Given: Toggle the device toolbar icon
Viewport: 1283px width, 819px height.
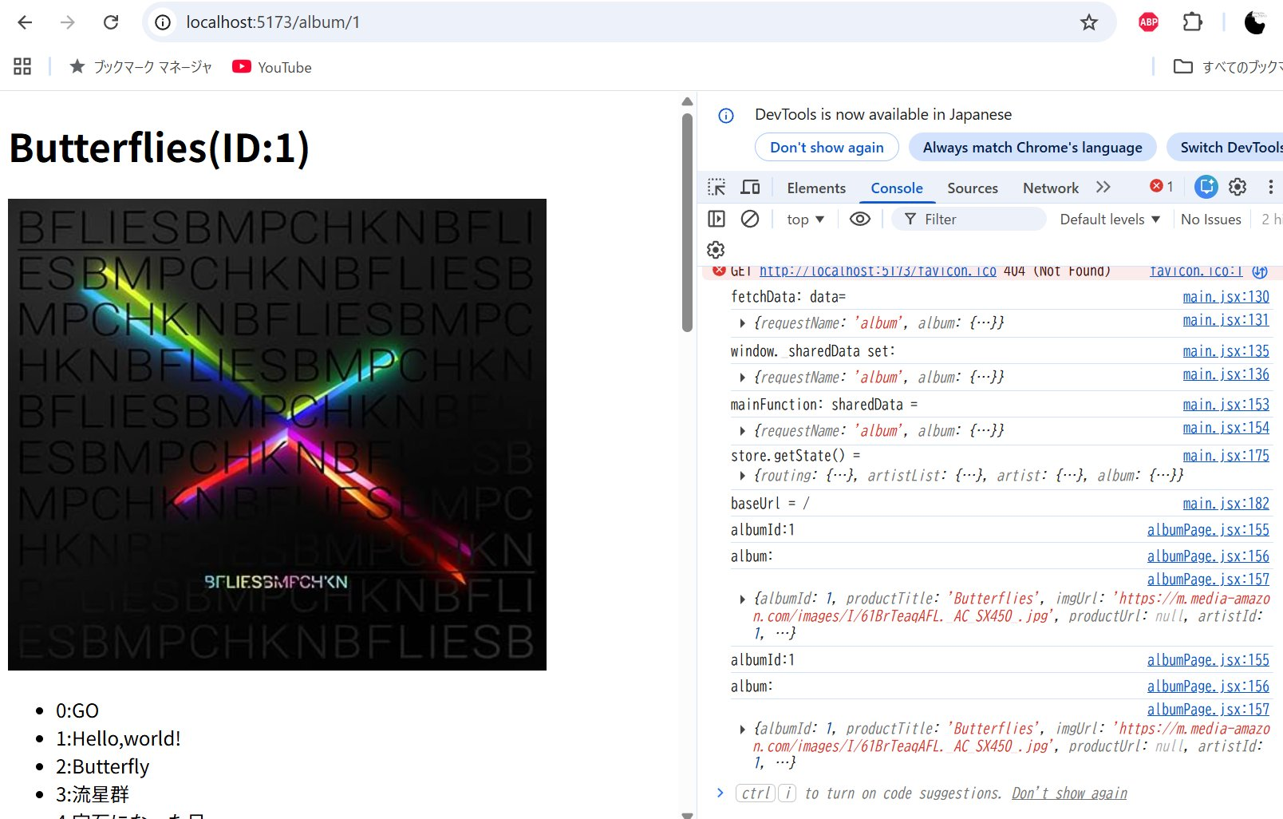Looking at the screenshot, I should coord(750,188).
